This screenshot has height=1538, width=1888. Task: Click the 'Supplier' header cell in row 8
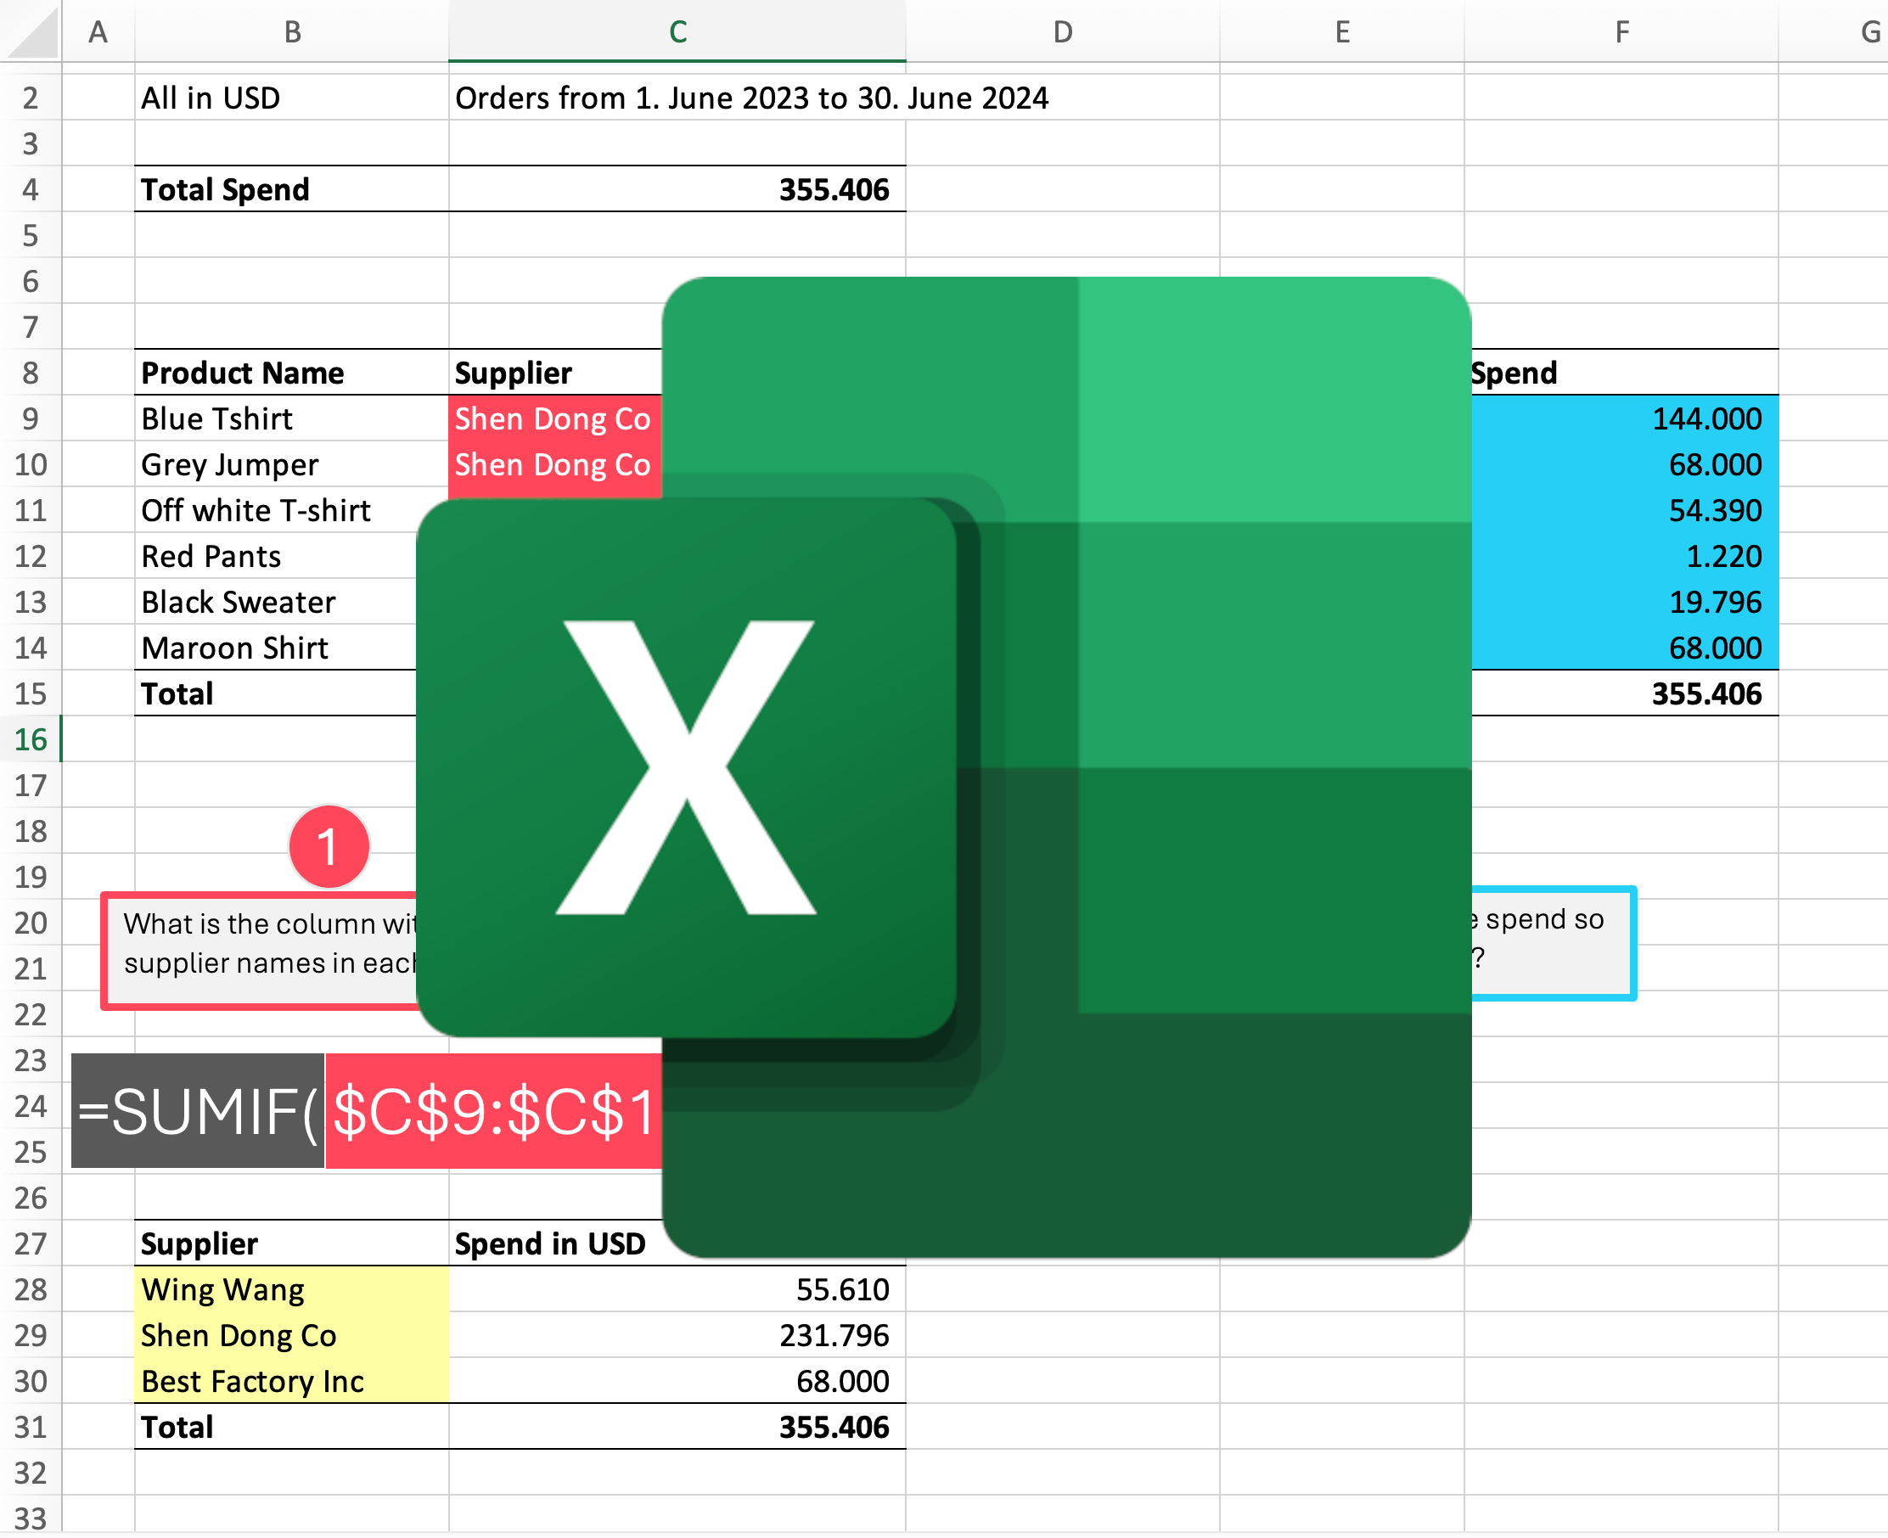click(555, 372)
